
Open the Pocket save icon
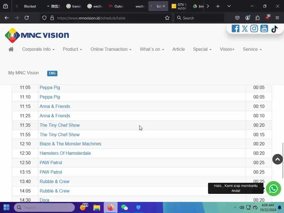pyautogui.click(x=237, y=18)
